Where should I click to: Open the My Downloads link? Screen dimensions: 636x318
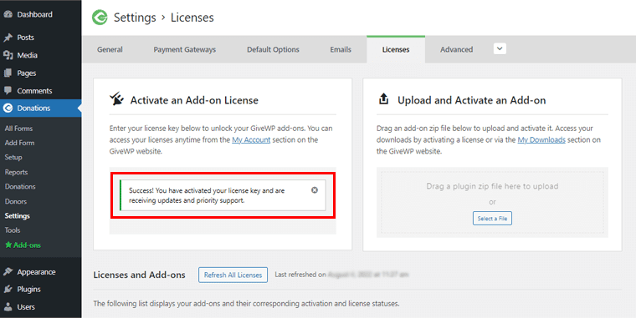click(x=541, y=139)
